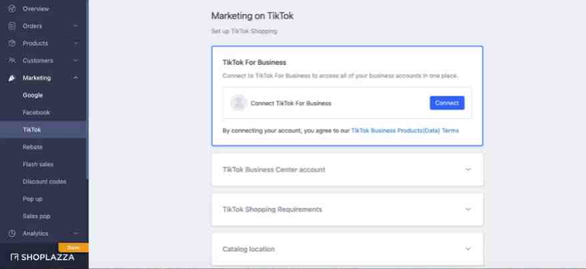
Task: Expand the Orders submenu chevron
Action: click(75, 26)
